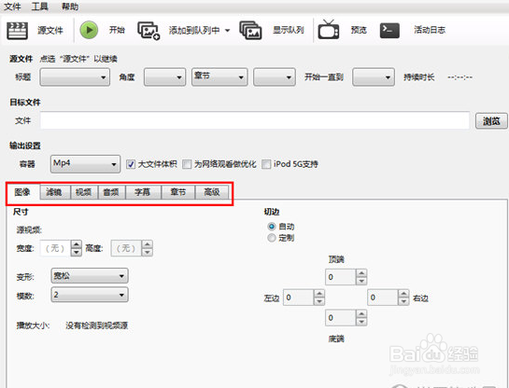Open the 变形 anamorphic 宽松 dropdown
Viewport: 509px width, 388px height.
coord(90,276)
